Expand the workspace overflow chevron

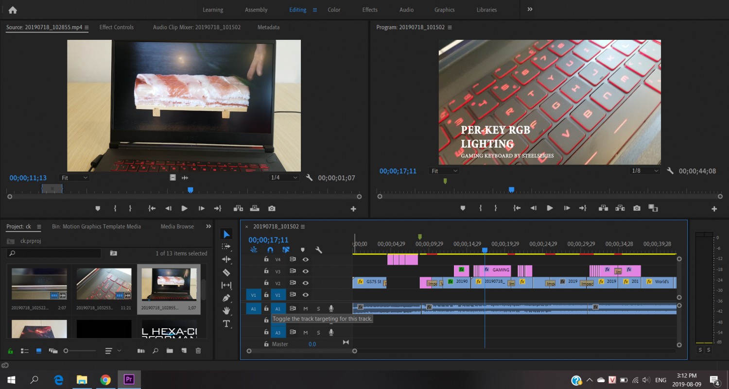[530, 9]
